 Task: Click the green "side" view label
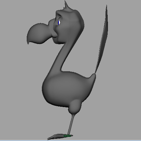[x=67, y=136]
